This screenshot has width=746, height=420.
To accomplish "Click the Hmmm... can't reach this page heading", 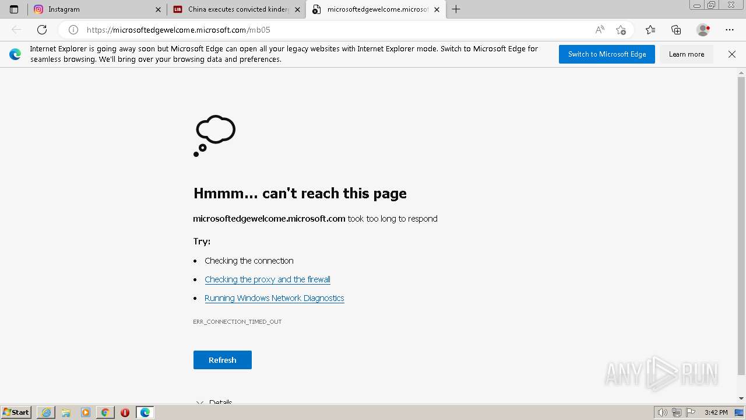I will pos(300,193).
